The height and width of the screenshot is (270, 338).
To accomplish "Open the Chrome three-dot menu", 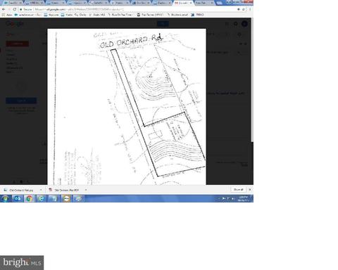I will (x=250, y=9).
